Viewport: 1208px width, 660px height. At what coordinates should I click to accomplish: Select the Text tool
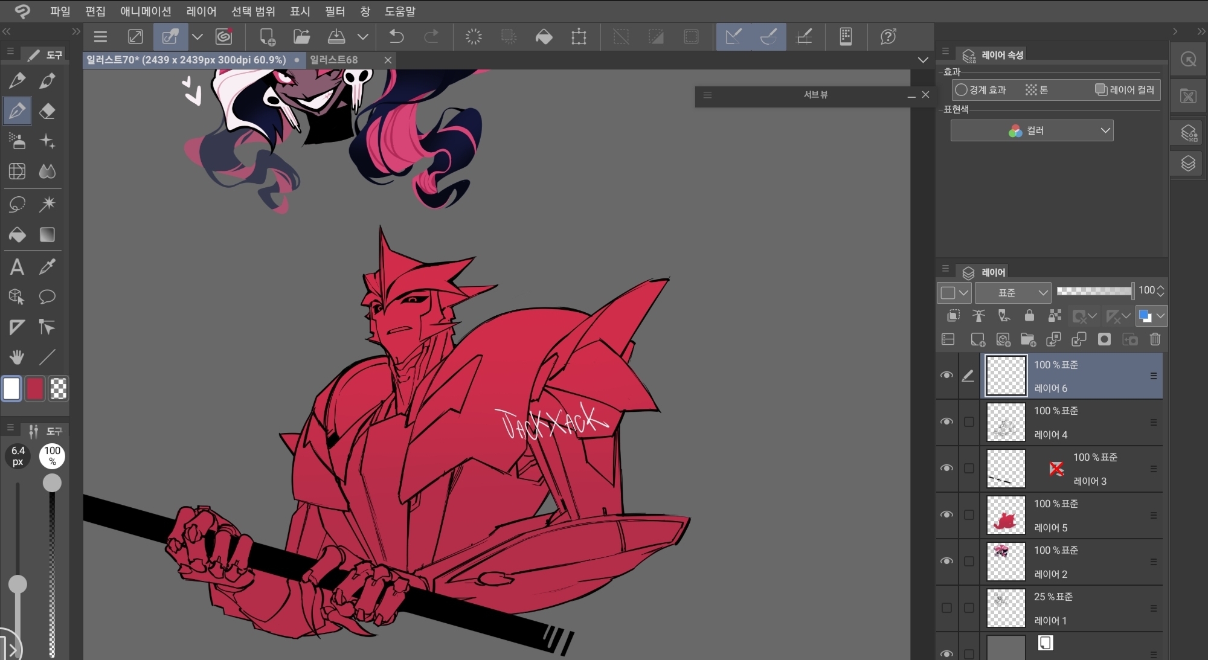tap(17, 266)
